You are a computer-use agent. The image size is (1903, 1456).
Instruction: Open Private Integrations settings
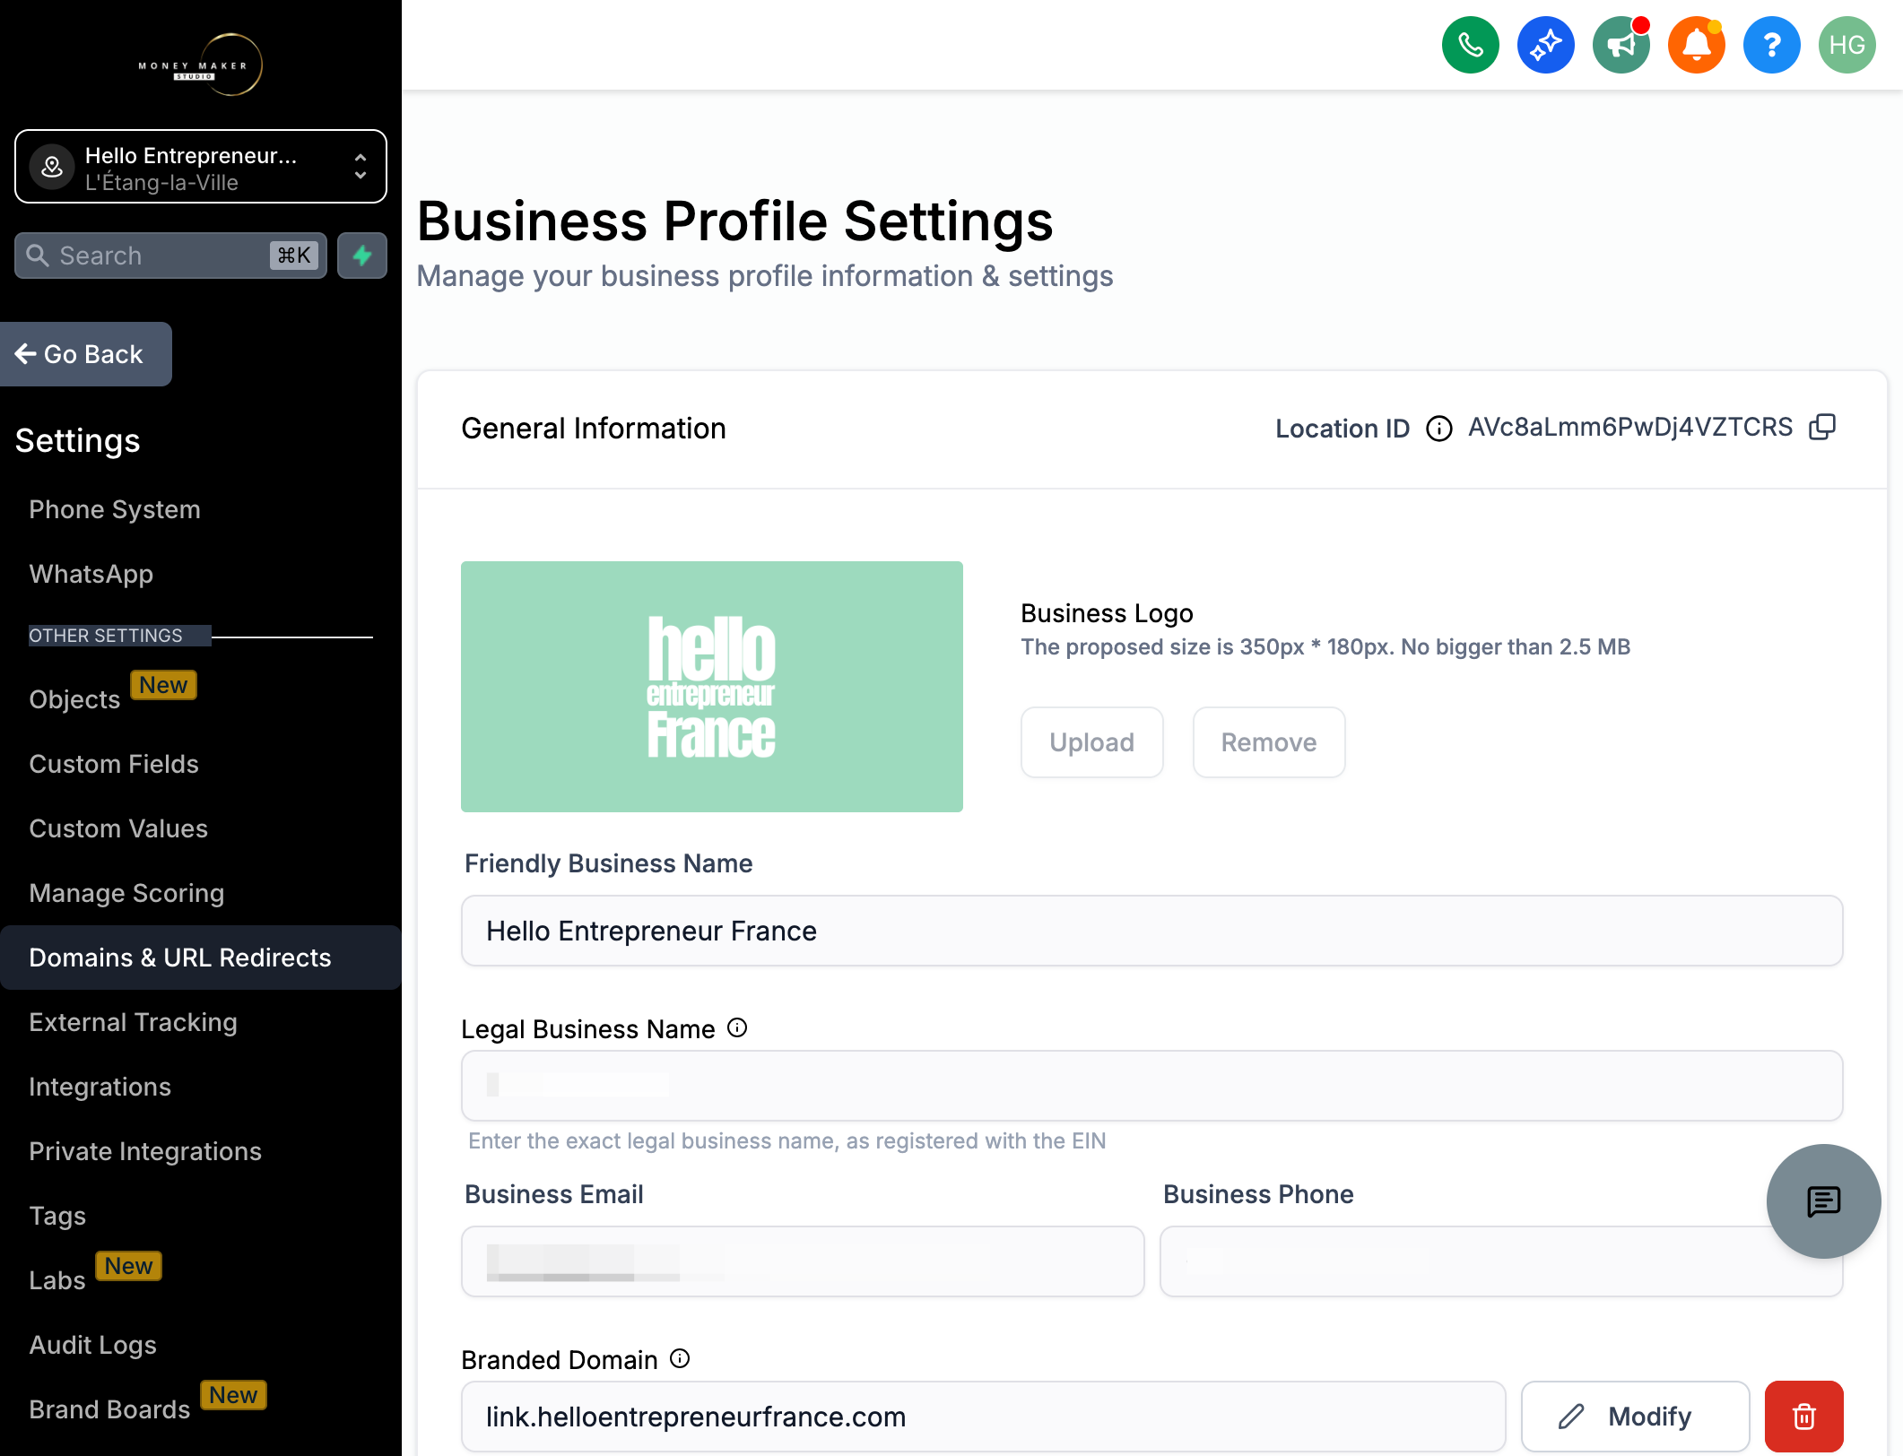click(145, 1151)
